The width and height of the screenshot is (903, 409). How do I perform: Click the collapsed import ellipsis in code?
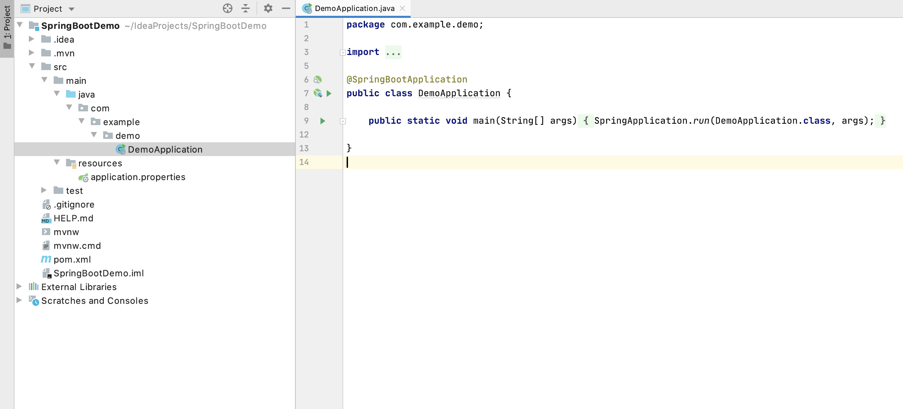point(393,52)
